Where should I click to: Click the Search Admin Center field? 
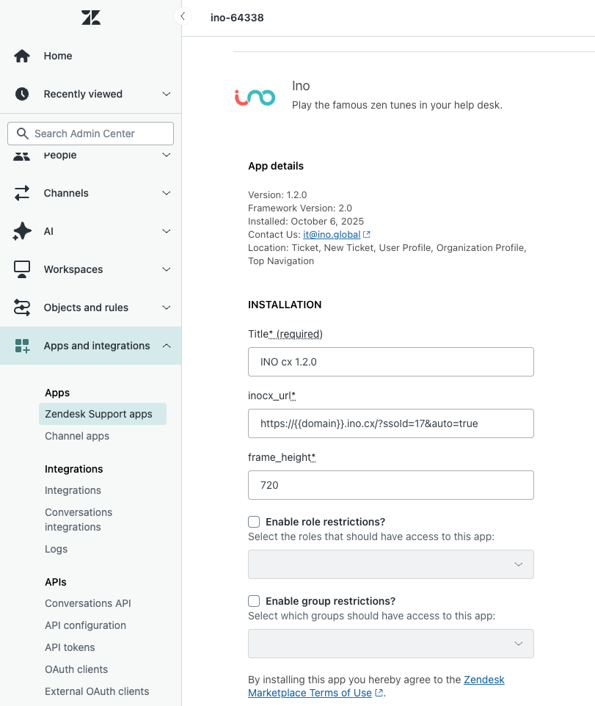click(90, 134)
